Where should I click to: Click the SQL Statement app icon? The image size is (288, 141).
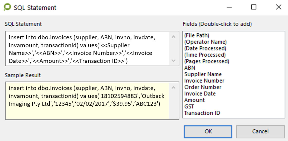click(7, 7)
